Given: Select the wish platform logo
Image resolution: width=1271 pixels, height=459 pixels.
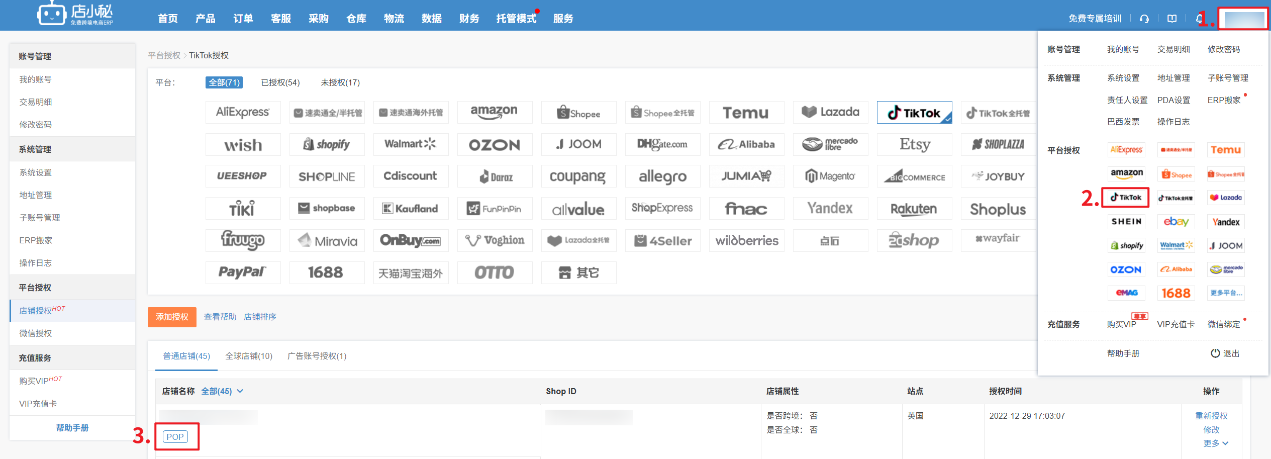Looking at the screenshot, I should tap(243, 145).
